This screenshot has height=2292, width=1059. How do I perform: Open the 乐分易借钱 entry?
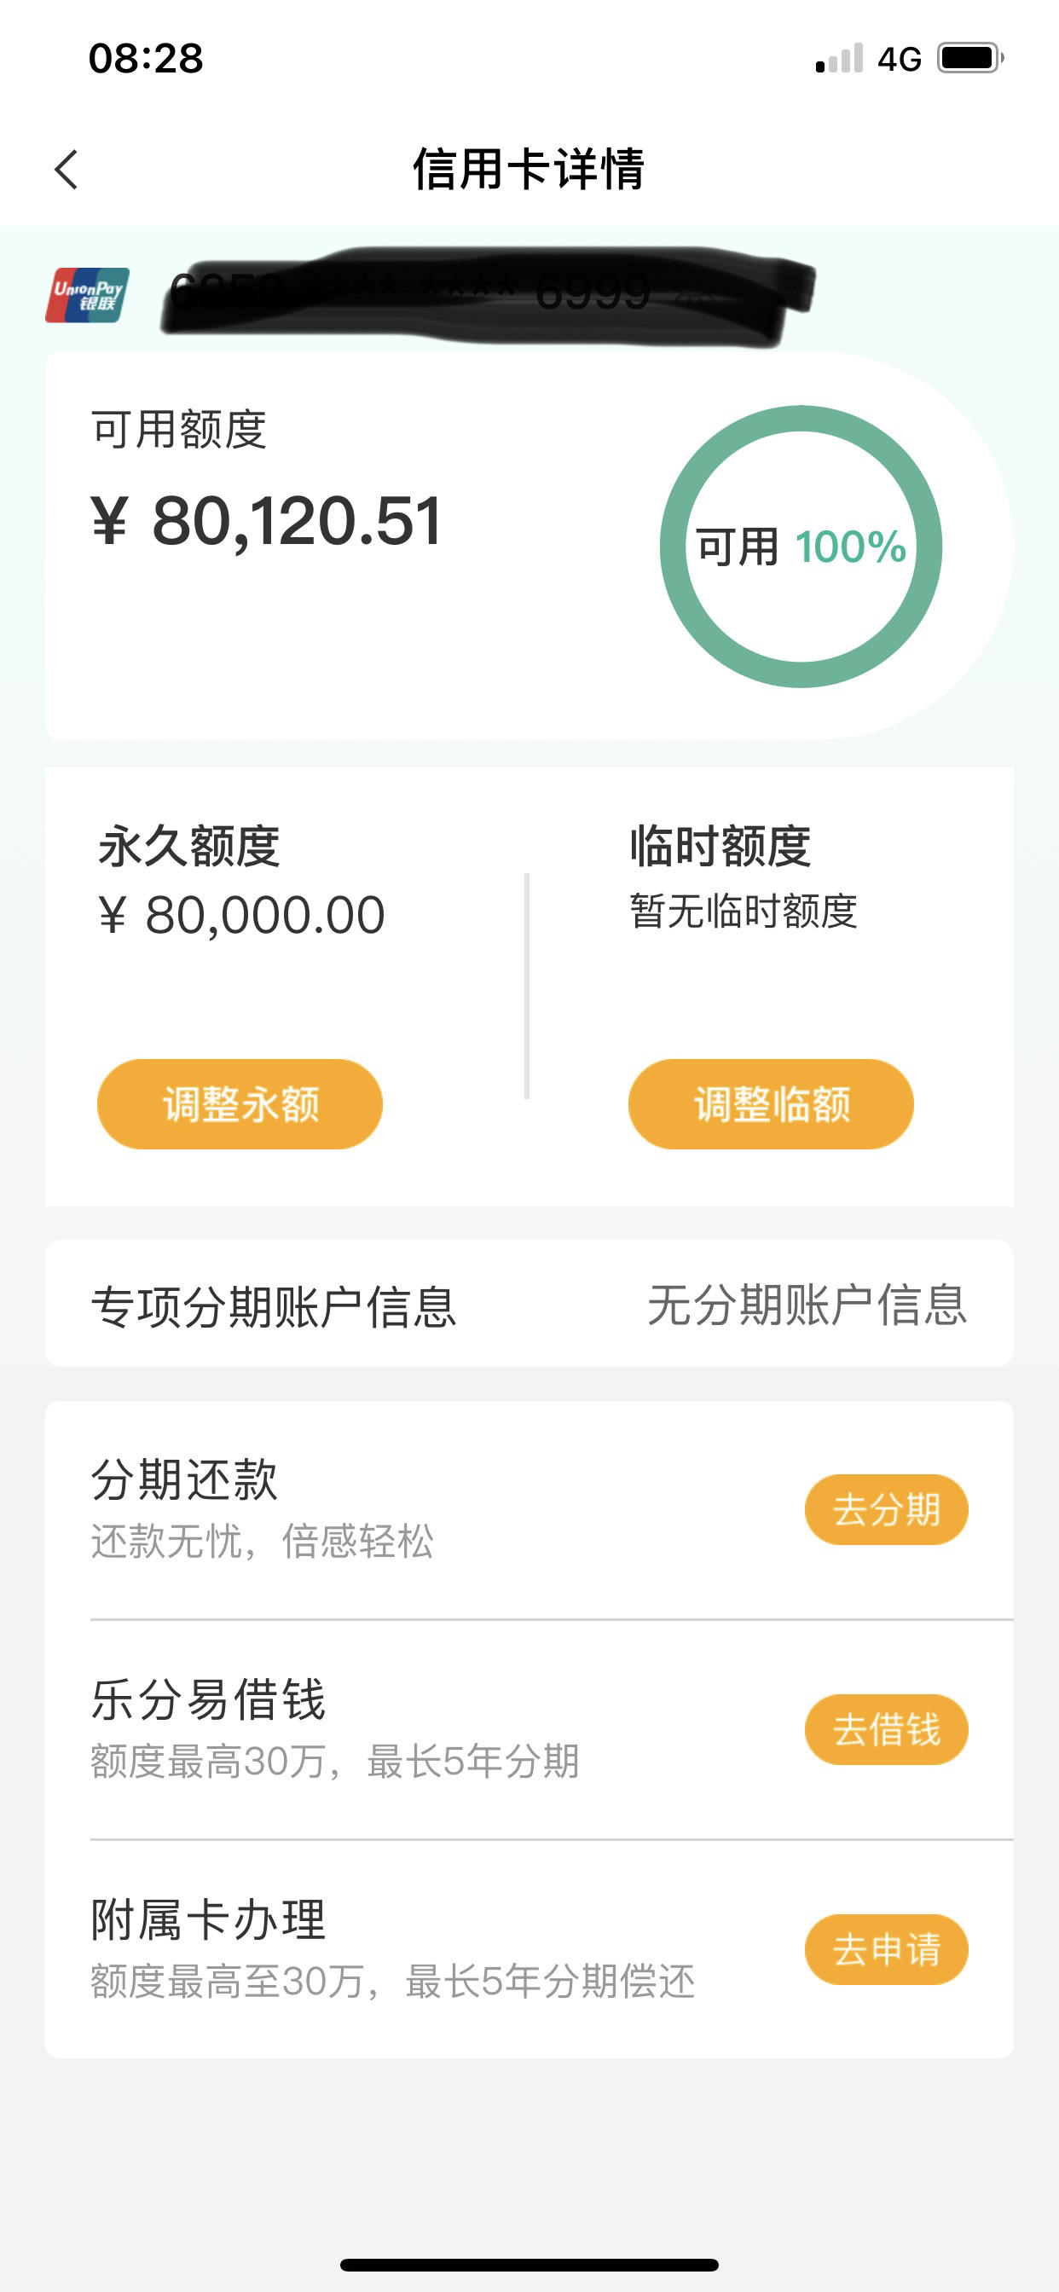tap(529, 1730)
